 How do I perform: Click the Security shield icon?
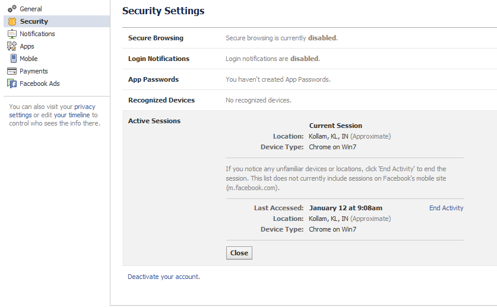(x=12, y=21)
